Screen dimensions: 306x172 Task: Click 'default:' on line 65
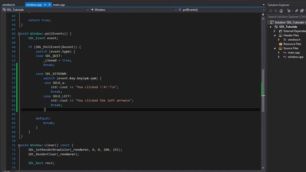click(x=43, y=118)
